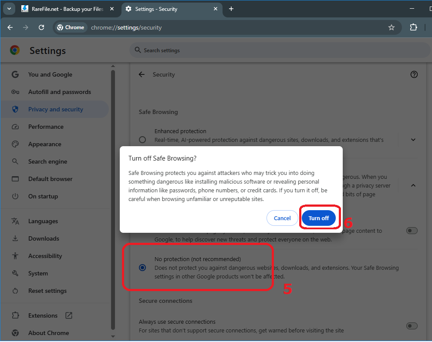Reload the page with the refresh icon
Viewport: 432px width, 342px height.
41,27
